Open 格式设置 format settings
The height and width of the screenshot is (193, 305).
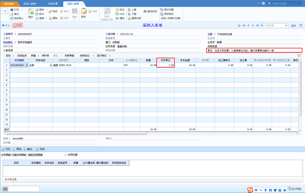point(167,10)
